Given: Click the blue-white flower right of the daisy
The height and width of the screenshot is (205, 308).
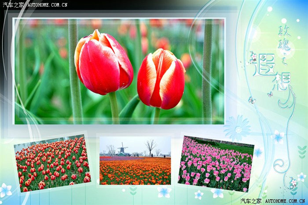Looking at the screenshot, I should click(x=278, y=137).
